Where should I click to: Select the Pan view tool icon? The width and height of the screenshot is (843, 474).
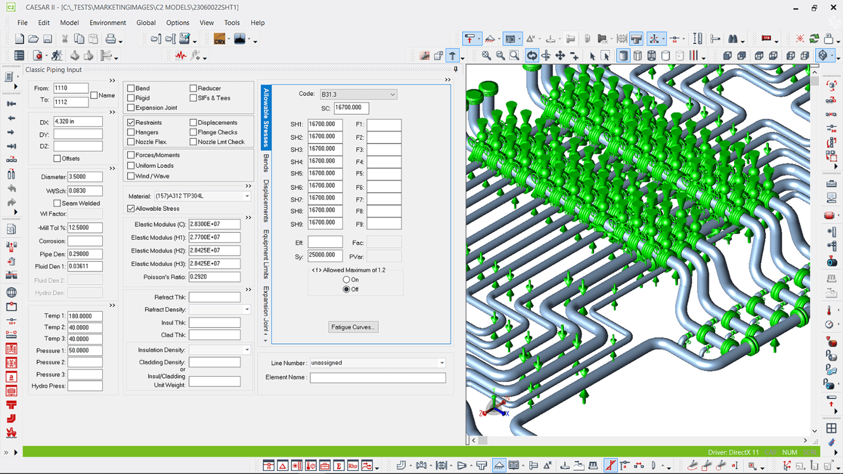click(x=560, y=55)
